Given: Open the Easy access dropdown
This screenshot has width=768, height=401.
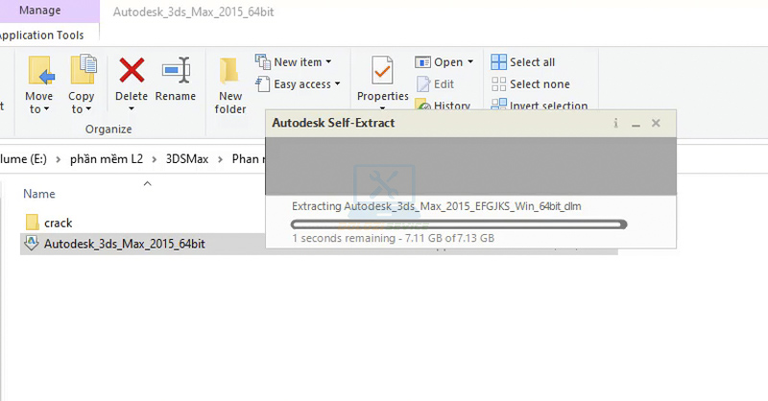Looking at the screenshot, I should 337,84.
